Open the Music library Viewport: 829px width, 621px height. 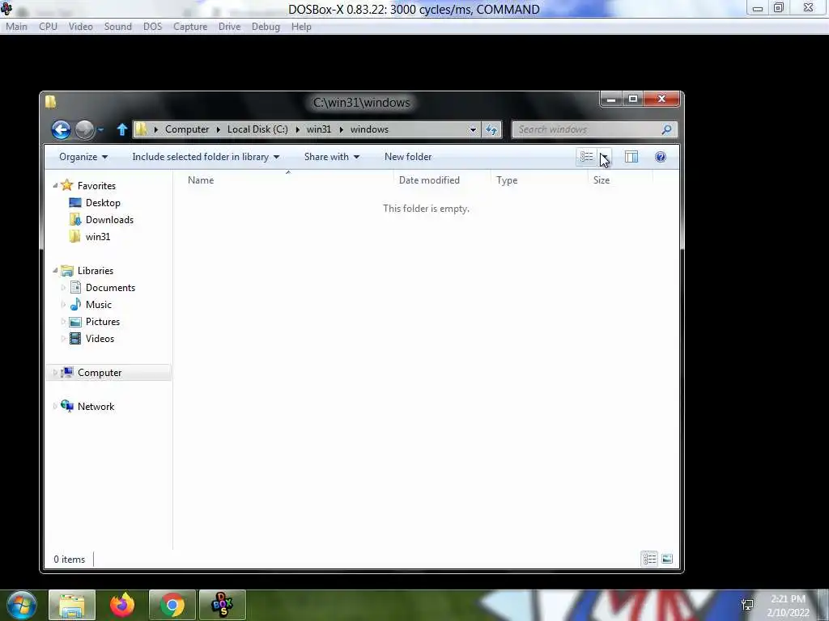(x=98, y=305)
